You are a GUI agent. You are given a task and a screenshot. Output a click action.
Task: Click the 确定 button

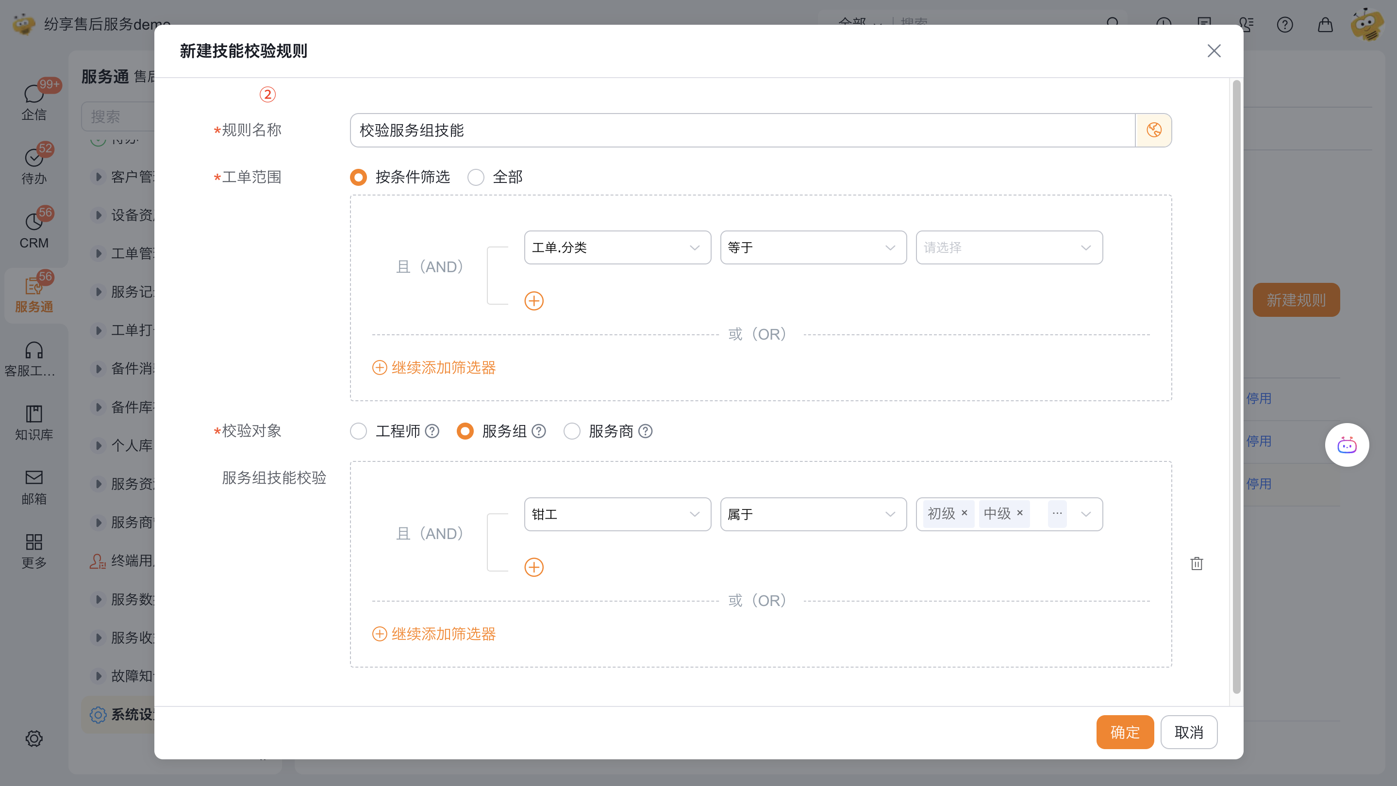1124,732
